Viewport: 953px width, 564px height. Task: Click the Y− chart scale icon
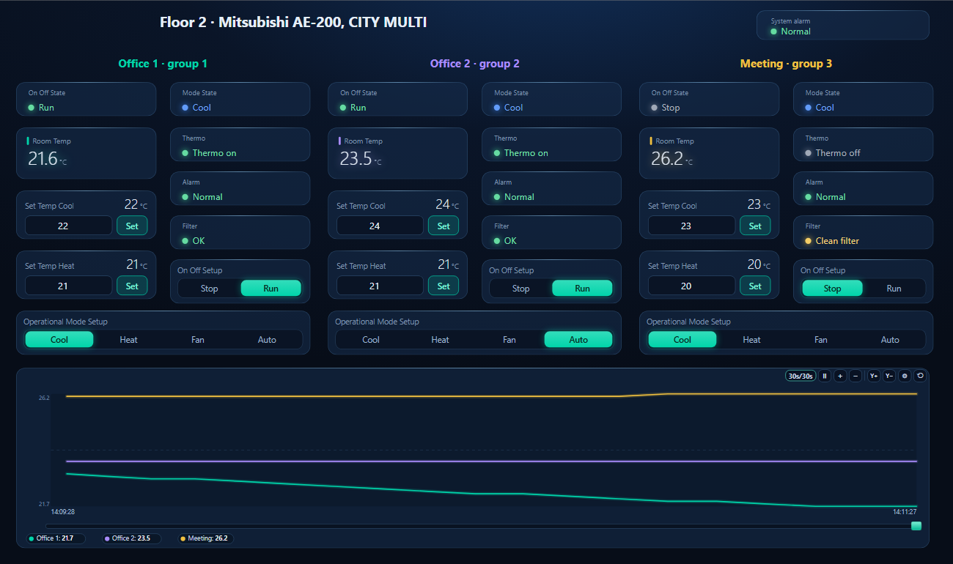coord(889,376)
